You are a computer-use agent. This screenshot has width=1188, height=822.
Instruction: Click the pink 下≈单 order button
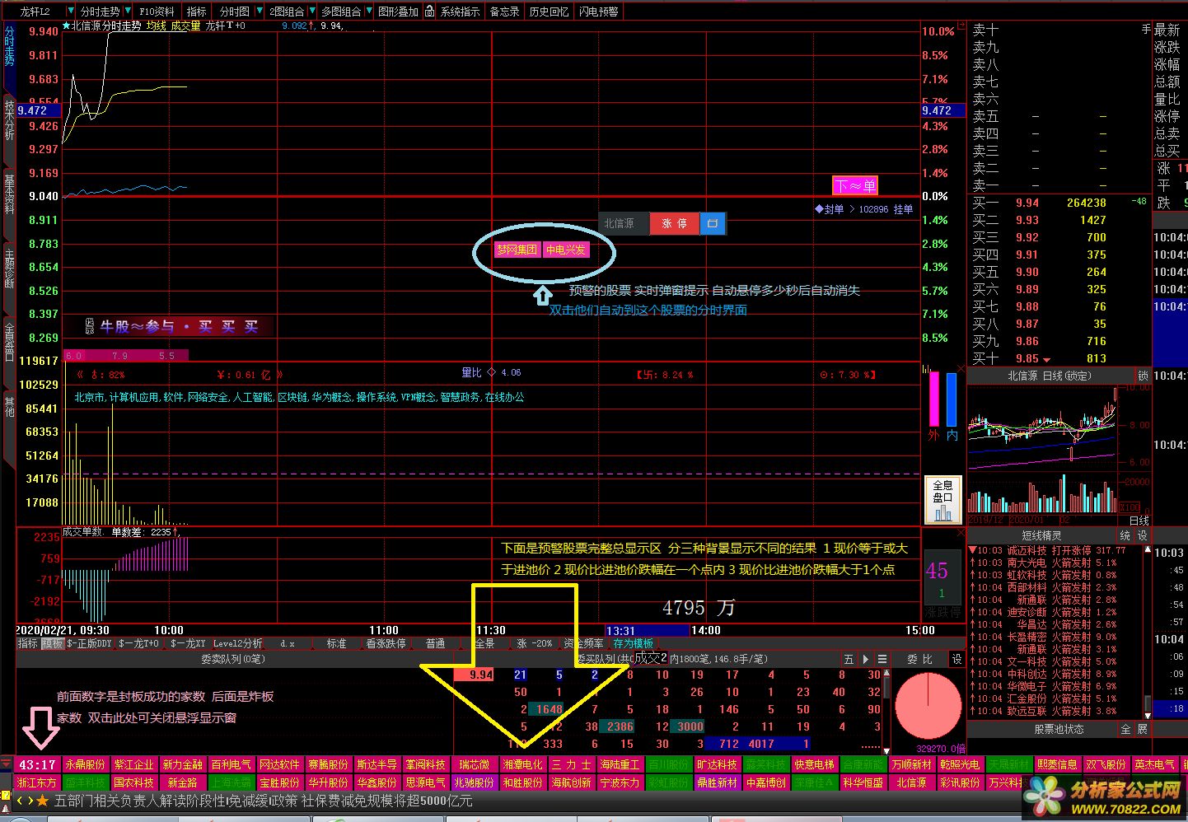855,185
